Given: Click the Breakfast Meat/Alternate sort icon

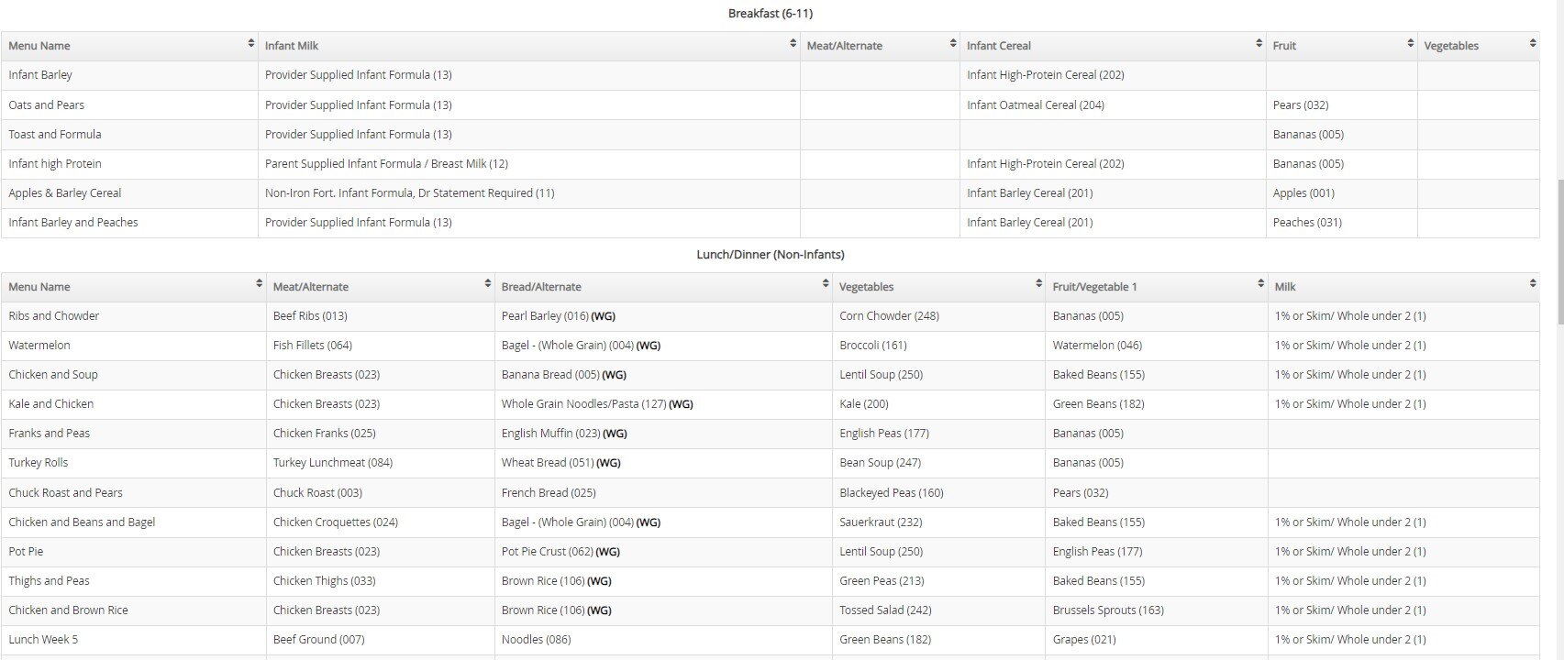Looking at the screenshot, I should (952, 44).
